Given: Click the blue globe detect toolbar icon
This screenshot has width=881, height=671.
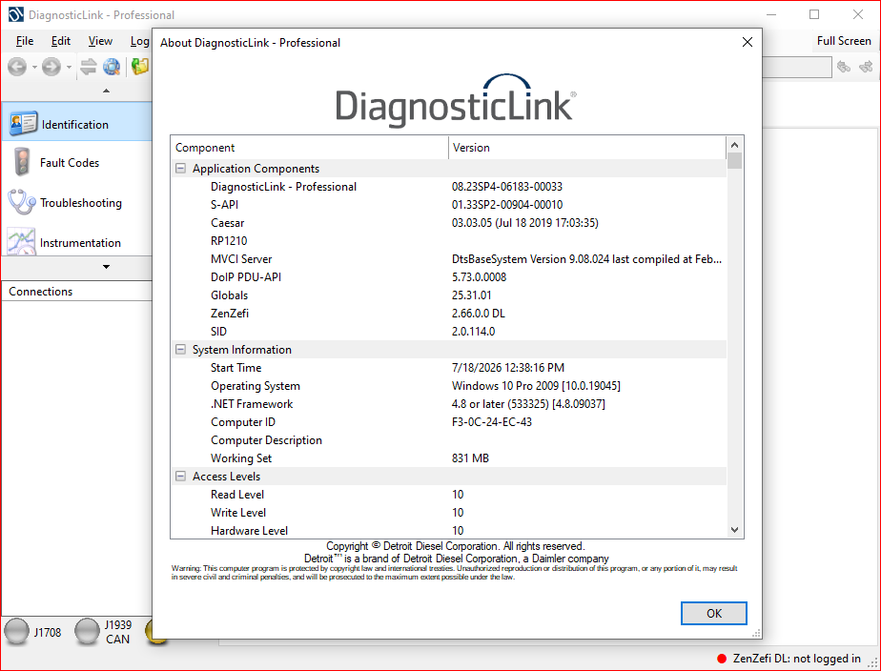Looking at the screenshot, I should tap(112, 67).
